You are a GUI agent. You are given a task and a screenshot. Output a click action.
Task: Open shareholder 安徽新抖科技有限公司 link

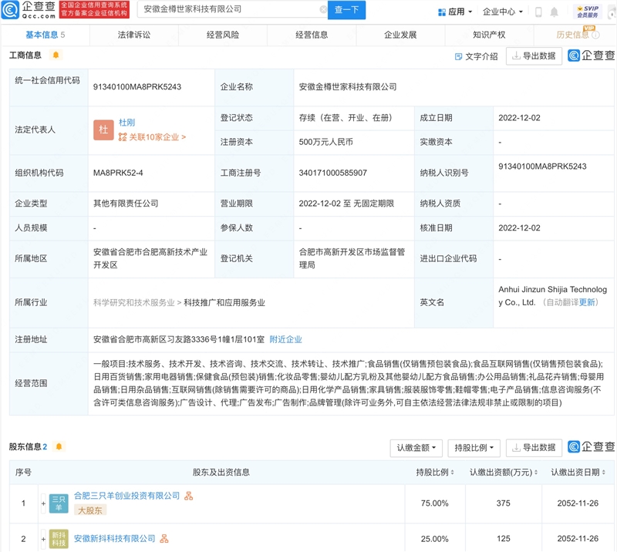114,539
